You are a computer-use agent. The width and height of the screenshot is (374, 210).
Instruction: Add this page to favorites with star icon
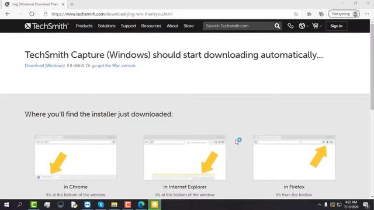click(x=296, y=14)
